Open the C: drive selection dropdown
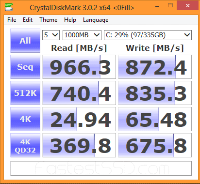This screenshot has height=184, width=200. pyautogui.click(x=148, y=35)
